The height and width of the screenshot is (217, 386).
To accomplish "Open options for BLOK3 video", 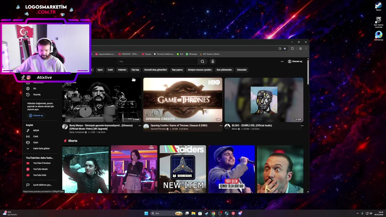I will point(302,126).
